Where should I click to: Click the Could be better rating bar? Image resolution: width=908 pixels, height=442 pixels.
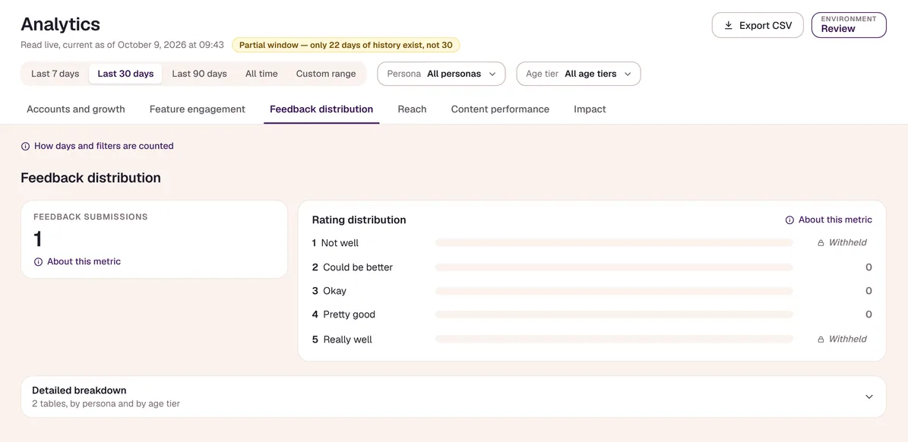(x=614, y=267)
